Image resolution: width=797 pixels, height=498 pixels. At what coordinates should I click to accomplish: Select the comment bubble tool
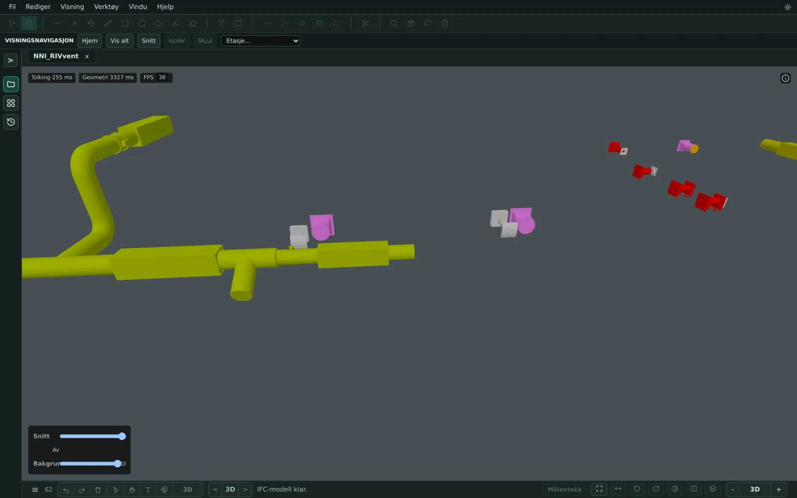point(238,23)
